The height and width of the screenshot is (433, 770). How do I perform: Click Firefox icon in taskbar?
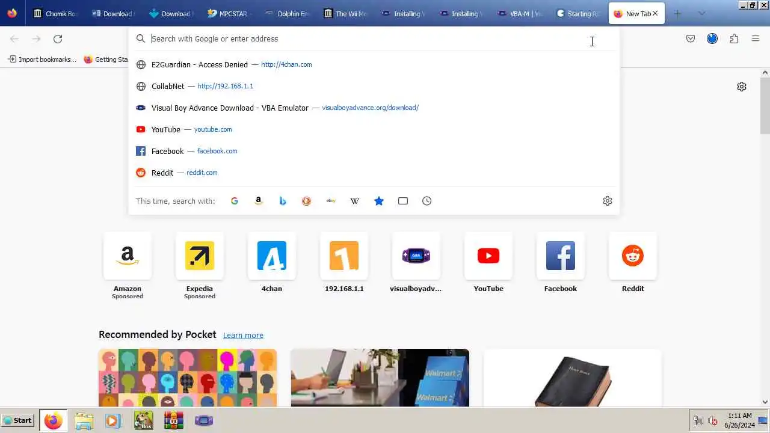pos(53,420)
